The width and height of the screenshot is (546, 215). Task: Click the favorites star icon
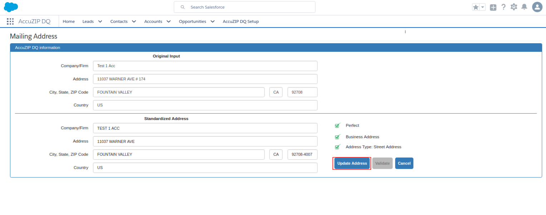[x=475, y=7]
